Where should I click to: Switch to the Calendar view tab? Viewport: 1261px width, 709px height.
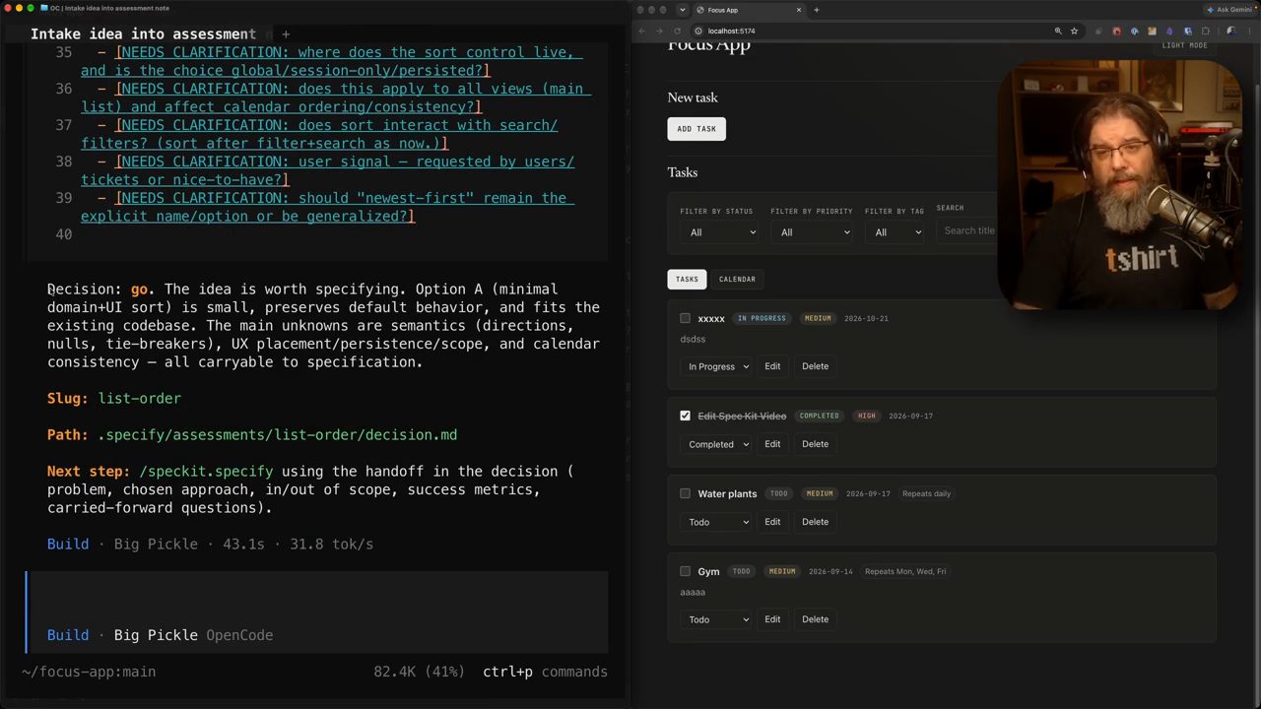pos(737,279)
